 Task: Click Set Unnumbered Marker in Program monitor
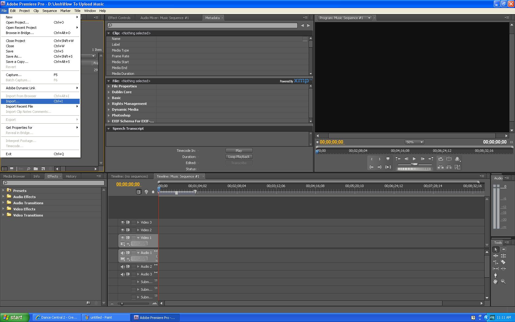(x=388, y=159)
